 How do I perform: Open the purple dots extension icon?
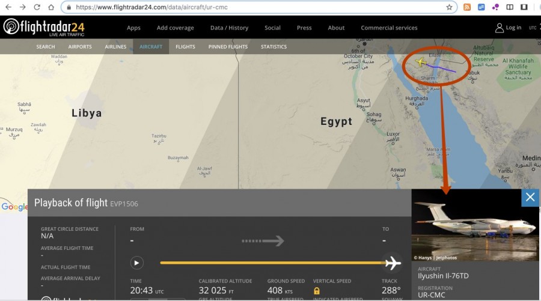click(495, 7)
